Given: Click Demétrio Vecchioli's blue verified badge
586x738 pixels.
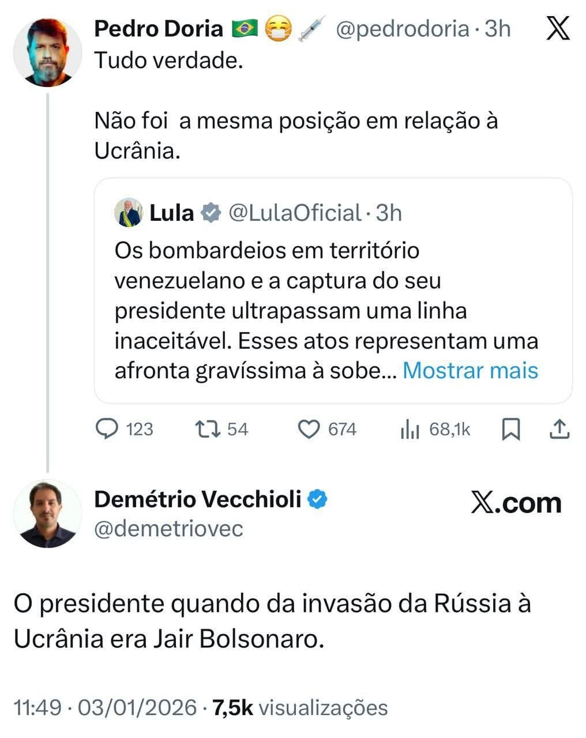Looking at the screenshot, I should click(317, 499).
